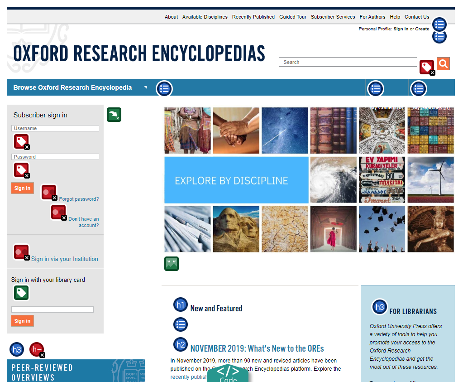
Task: Open the For Authors page
Action: coord(372,17)
